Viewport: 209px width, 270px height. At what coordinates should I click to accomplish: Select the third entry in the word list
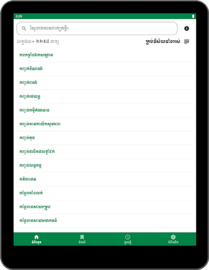coord(28,82)
